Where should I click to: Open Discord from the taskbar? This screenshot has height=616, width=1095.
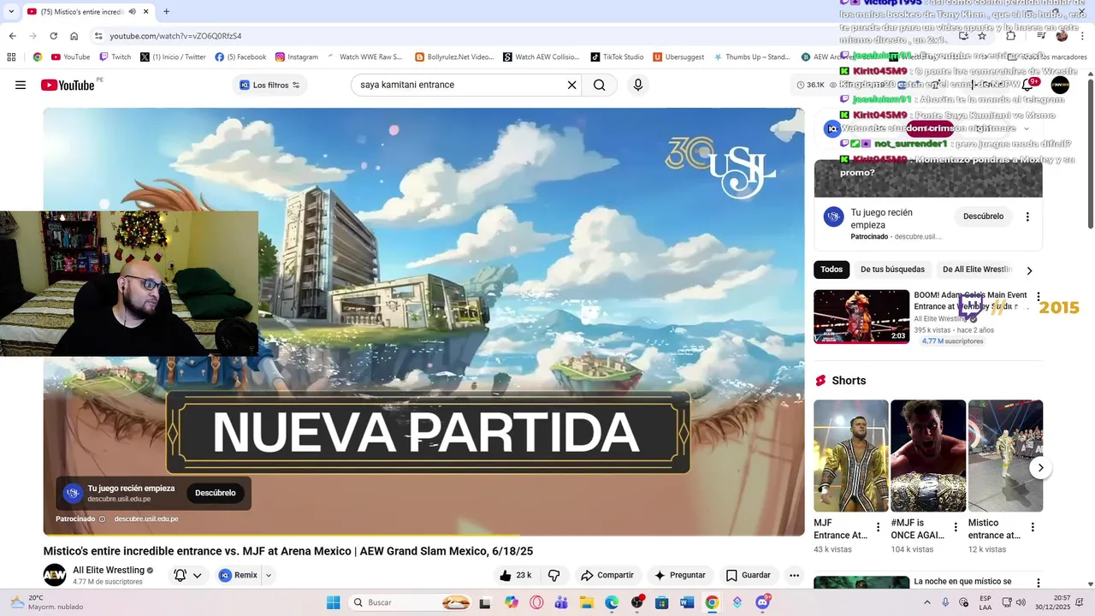click(x=762, y=602)
